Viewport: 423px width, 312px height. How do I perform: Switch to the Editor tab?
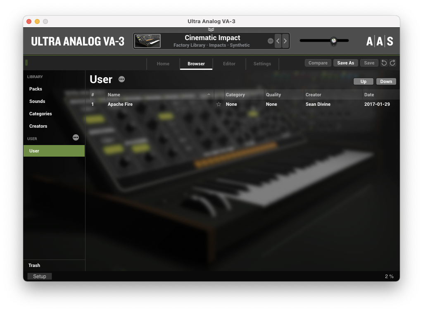(229, 64)
